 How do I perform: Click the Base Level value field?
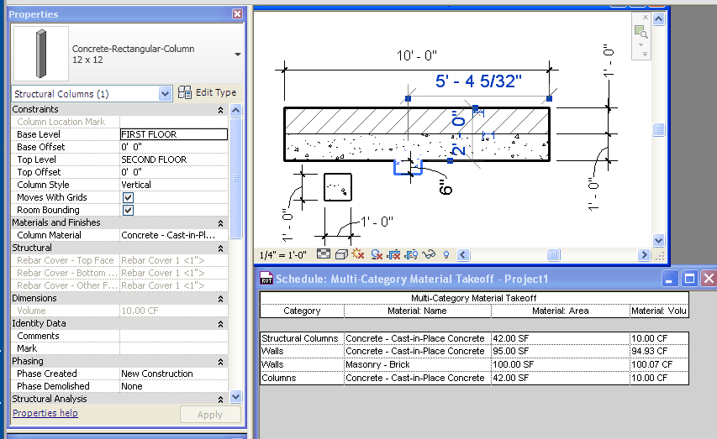(x=173, y=134)
